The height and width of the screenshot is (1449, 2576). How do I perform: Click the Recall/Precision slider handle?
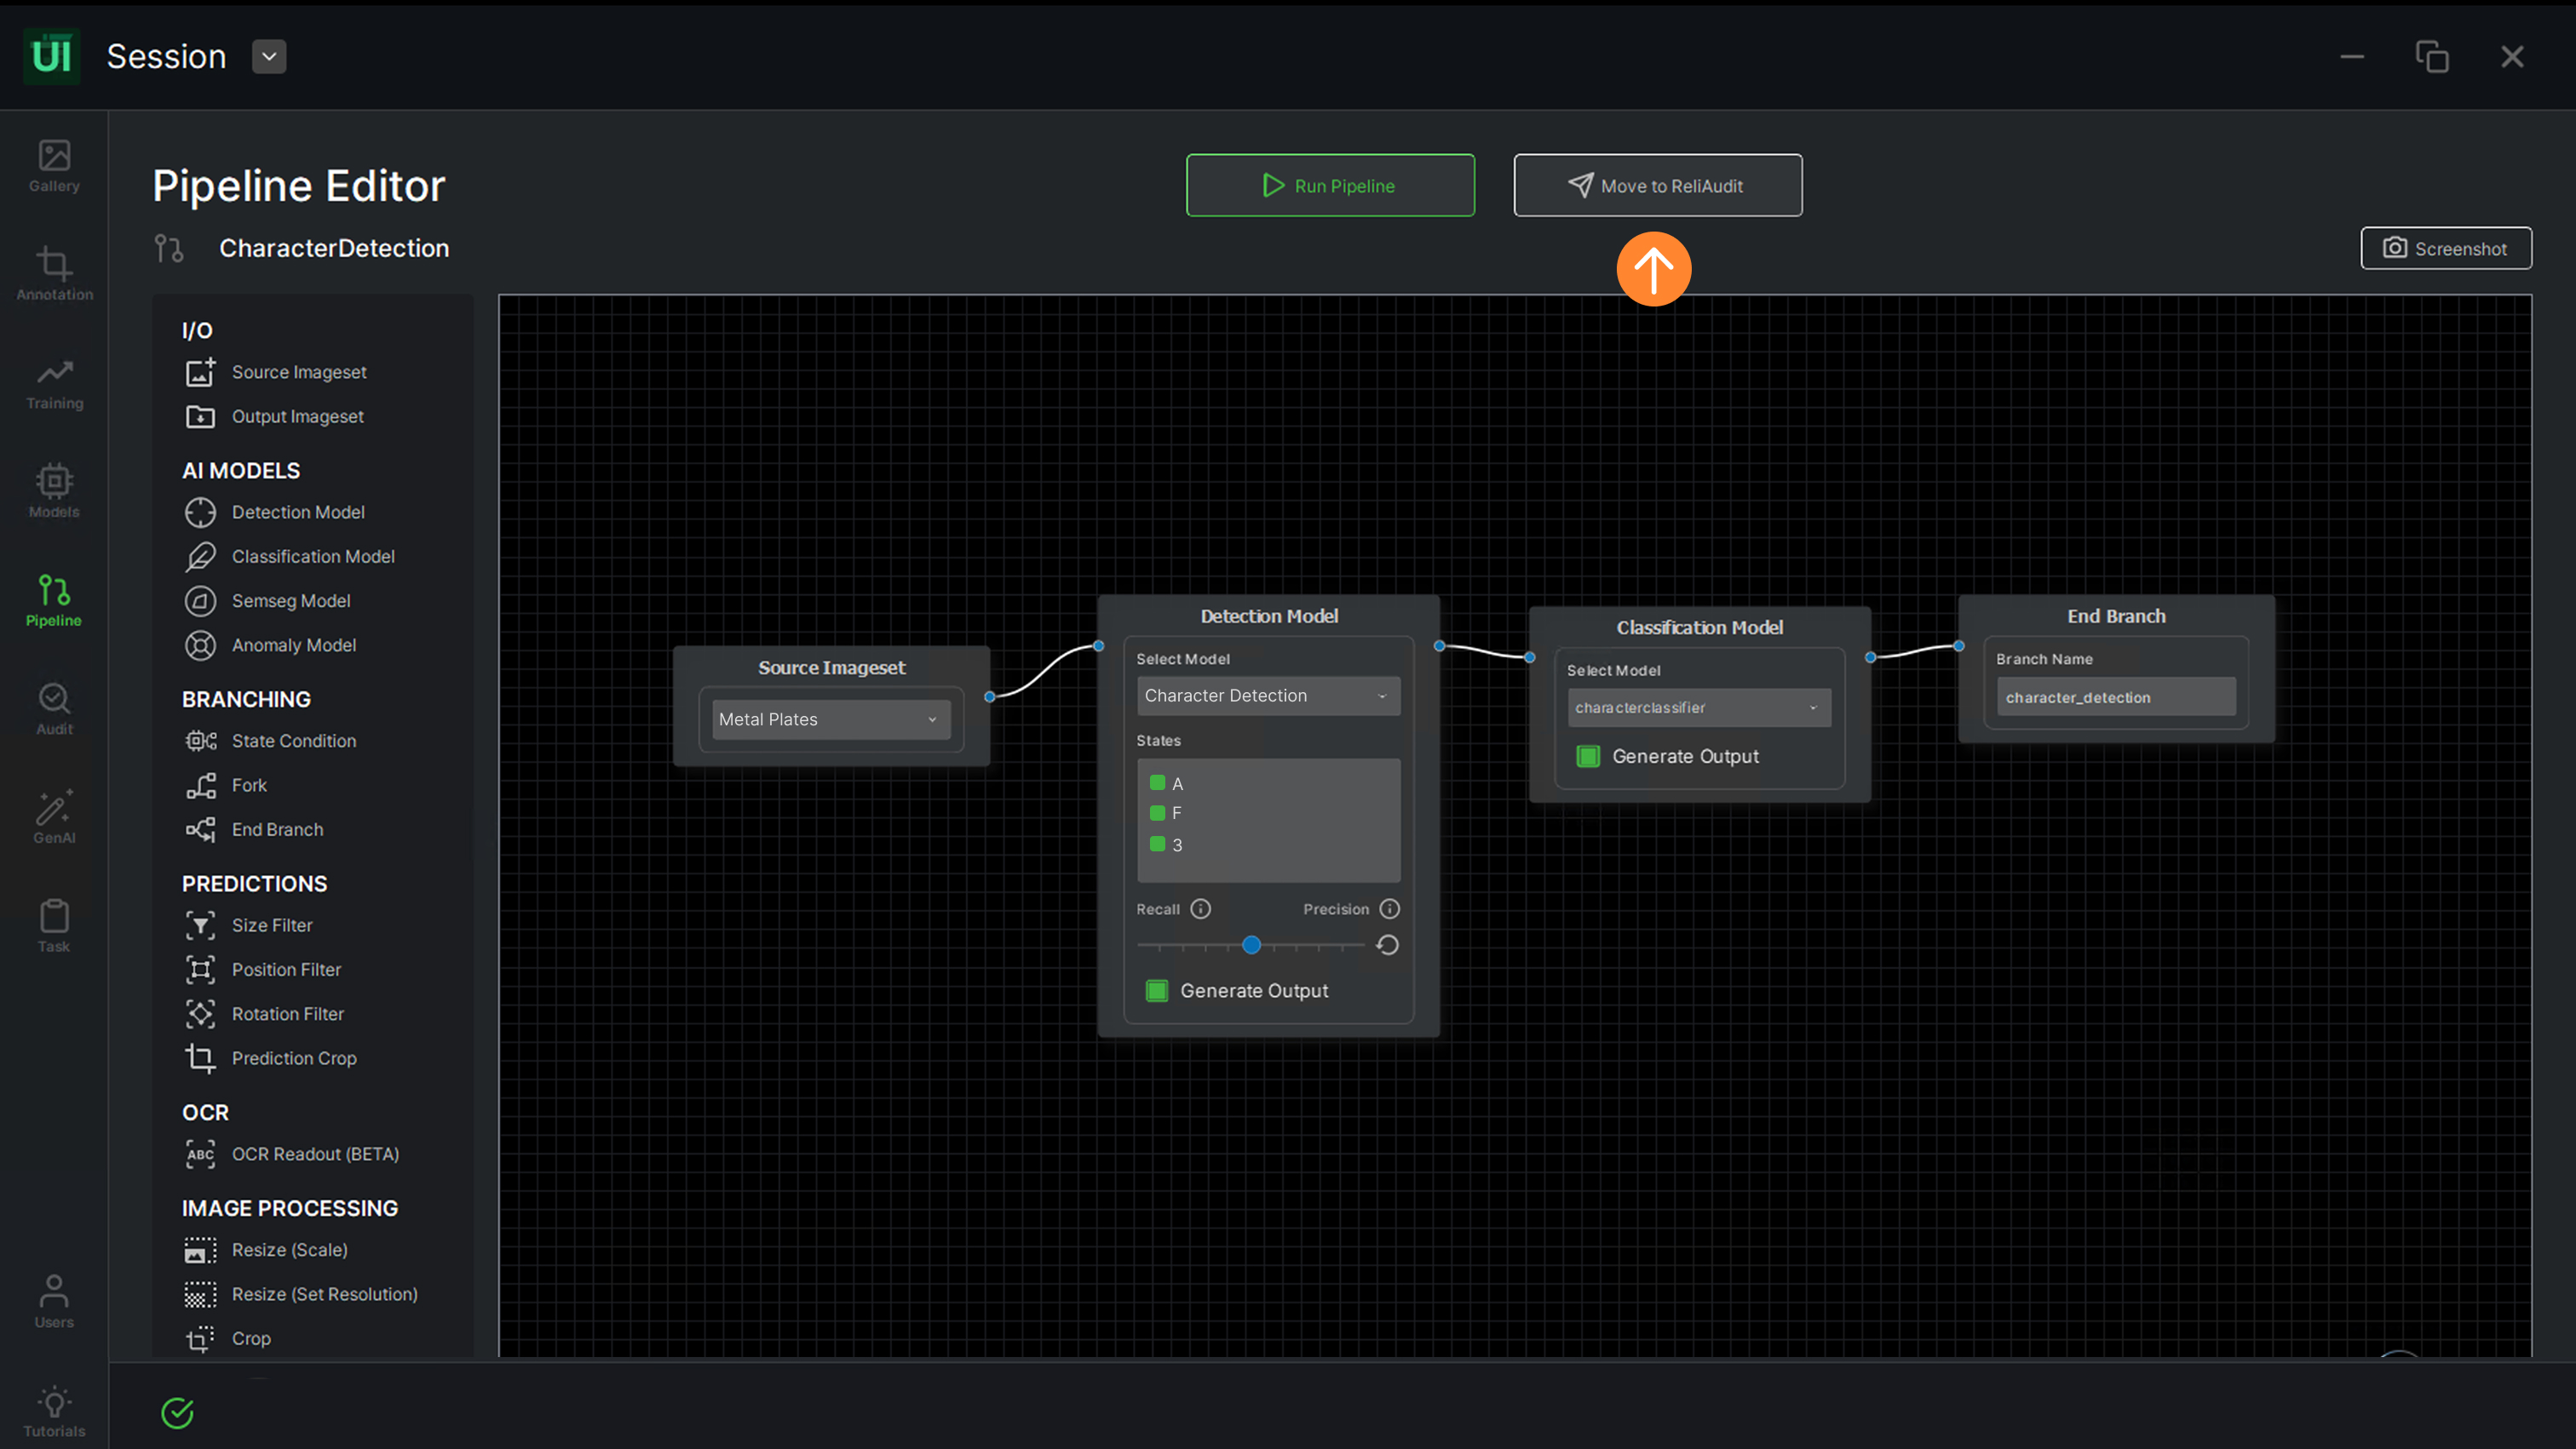[1251, 944]
